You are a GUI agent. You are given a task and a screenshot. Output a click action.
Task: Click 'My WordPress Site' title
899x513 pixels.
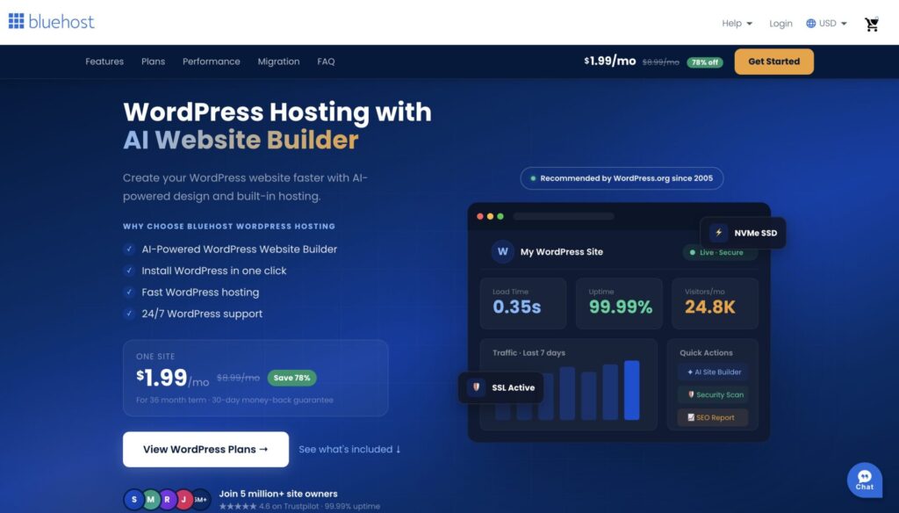[x=561, y=252]
